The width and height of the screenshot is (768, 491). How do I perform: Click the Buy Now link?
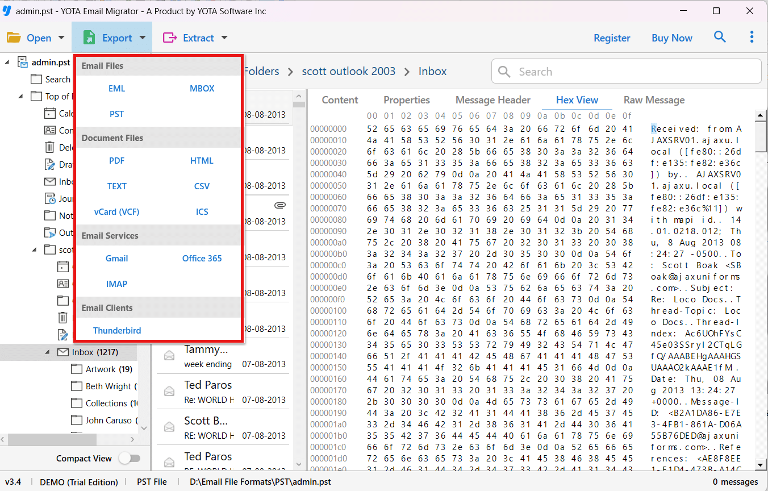click(672, 38)
